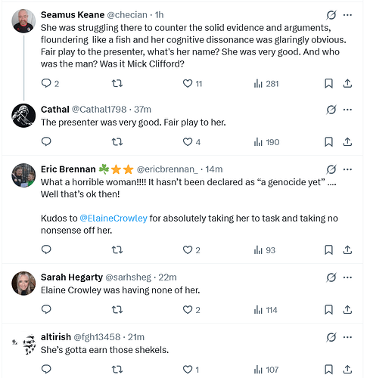Bookmark Cathal's tweet
This screenshot has height=378, width=370.
pos(328,142)
